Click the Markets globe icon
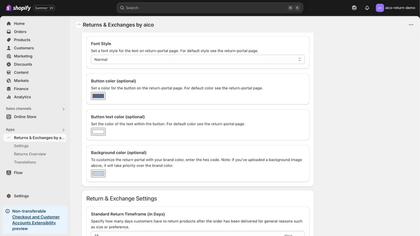Image resolution: width=420 pixels, height=236 pixels. click(8, 81)
